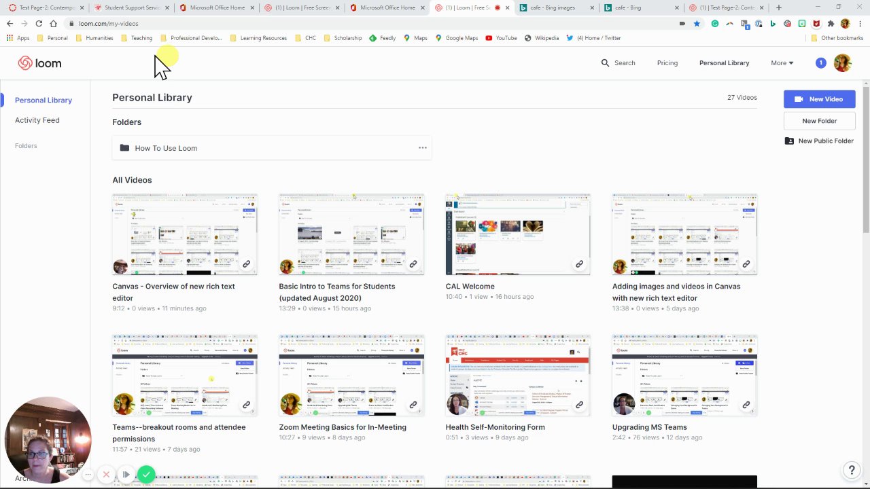Image resolution: width=870 pixels, height=489 pixels.
Task: Open Activity Feed in sidebar
Action: click(37, 120)
